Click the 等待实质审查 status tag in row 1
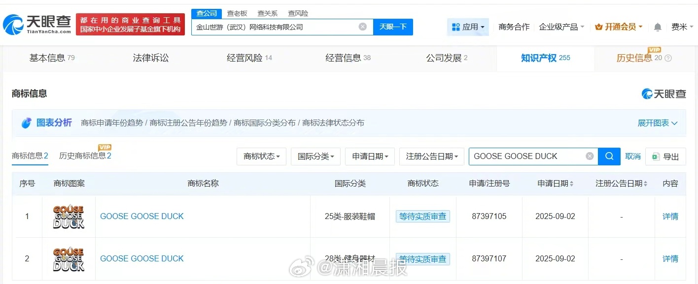 tap(423, 216)
